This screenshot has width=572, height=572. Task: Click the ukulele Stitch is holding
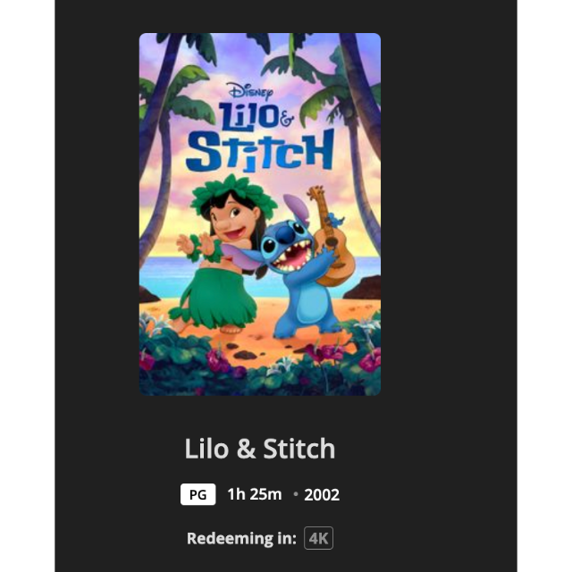(x=330, y=235)
